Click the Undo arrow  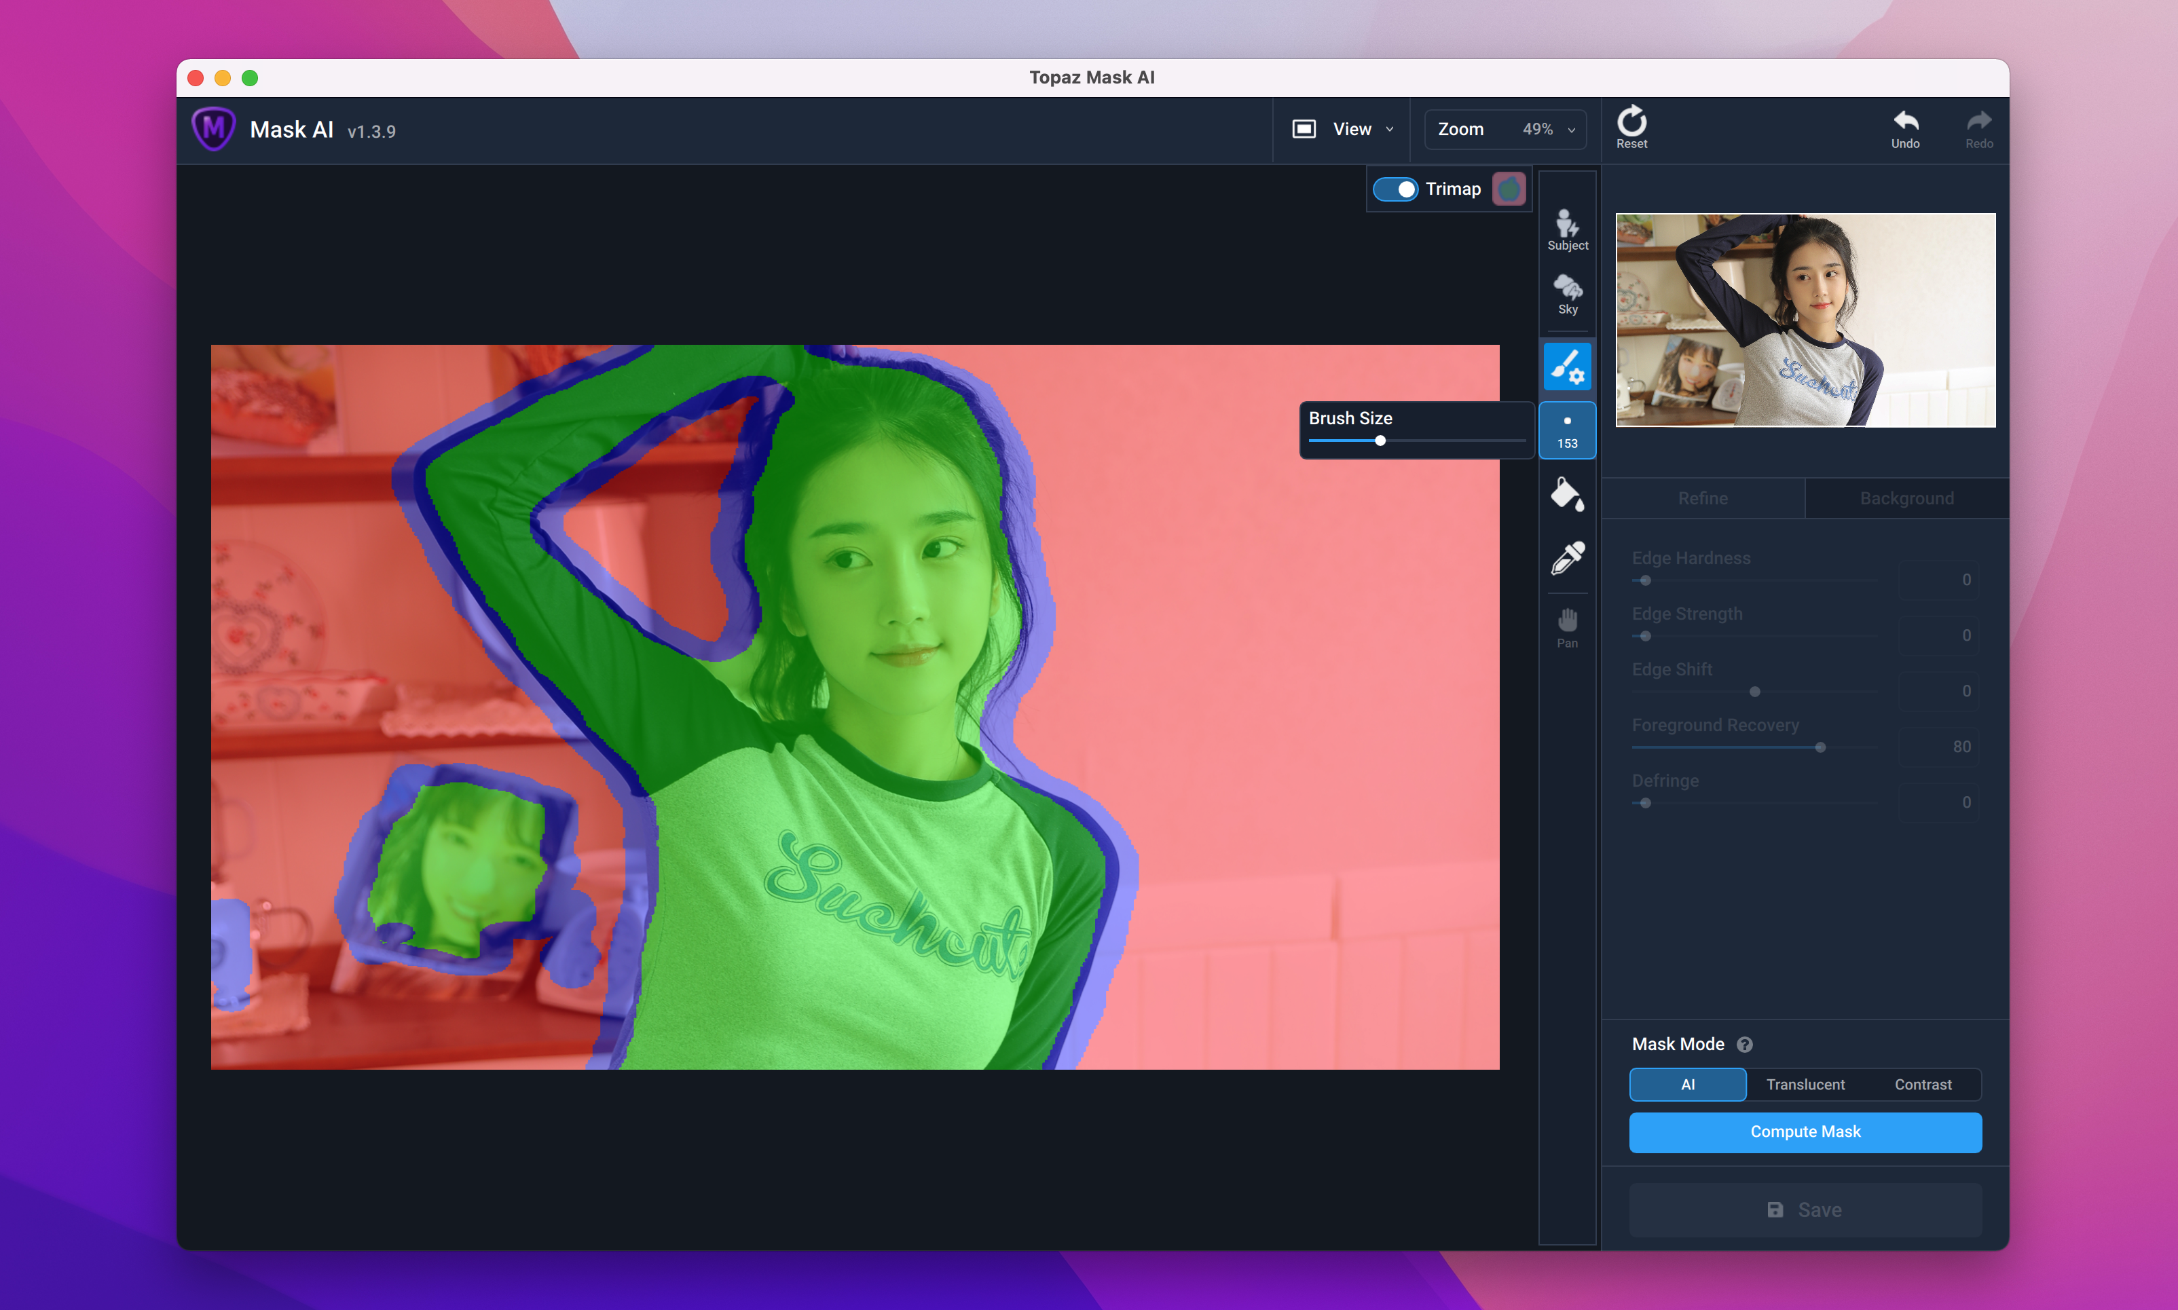tap(1905, 127)
